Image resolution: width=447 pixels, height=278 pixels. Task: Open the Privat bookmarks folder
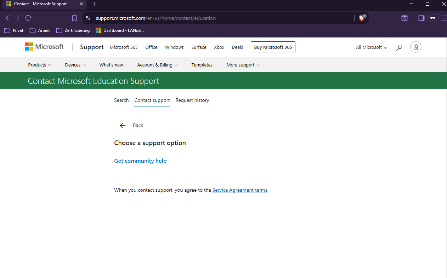14,30
